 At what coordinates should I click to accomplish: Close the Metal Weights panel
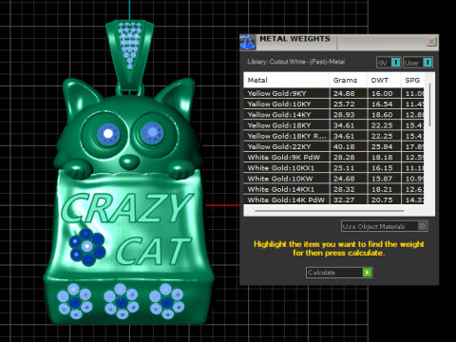pos(431,42)
